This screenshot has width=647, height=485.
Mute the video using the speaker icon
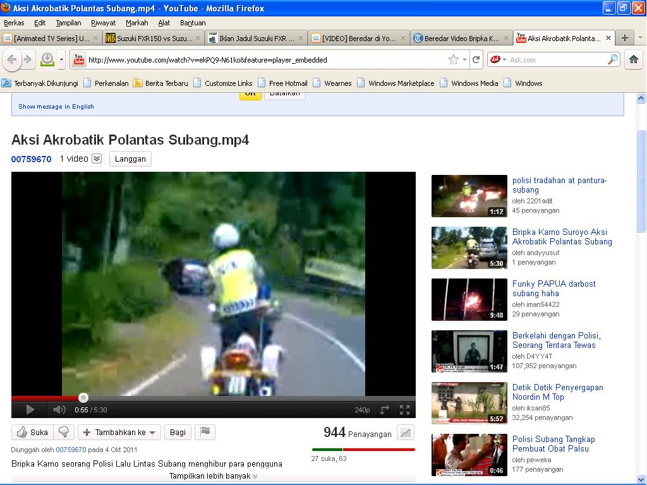click(59, 410)
